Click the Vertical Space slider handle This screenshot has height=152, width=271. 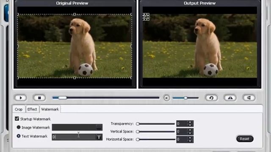point(138,132)
